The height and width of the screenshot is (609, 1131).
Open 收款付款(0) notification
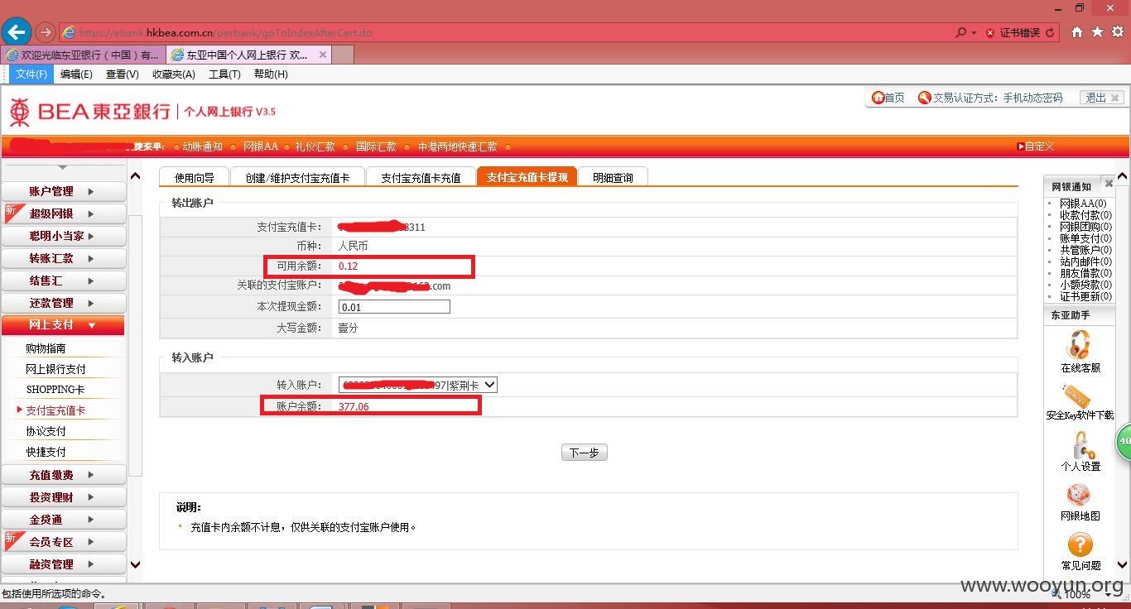click(1085, 215)
